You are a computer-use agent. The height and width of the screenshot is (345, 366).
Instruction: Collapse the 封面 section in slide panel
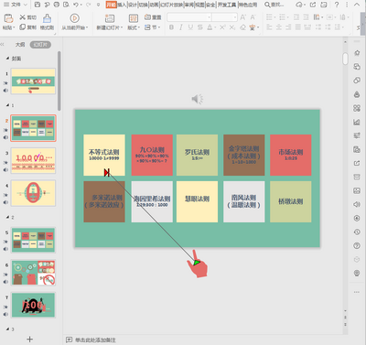(7, 59)
